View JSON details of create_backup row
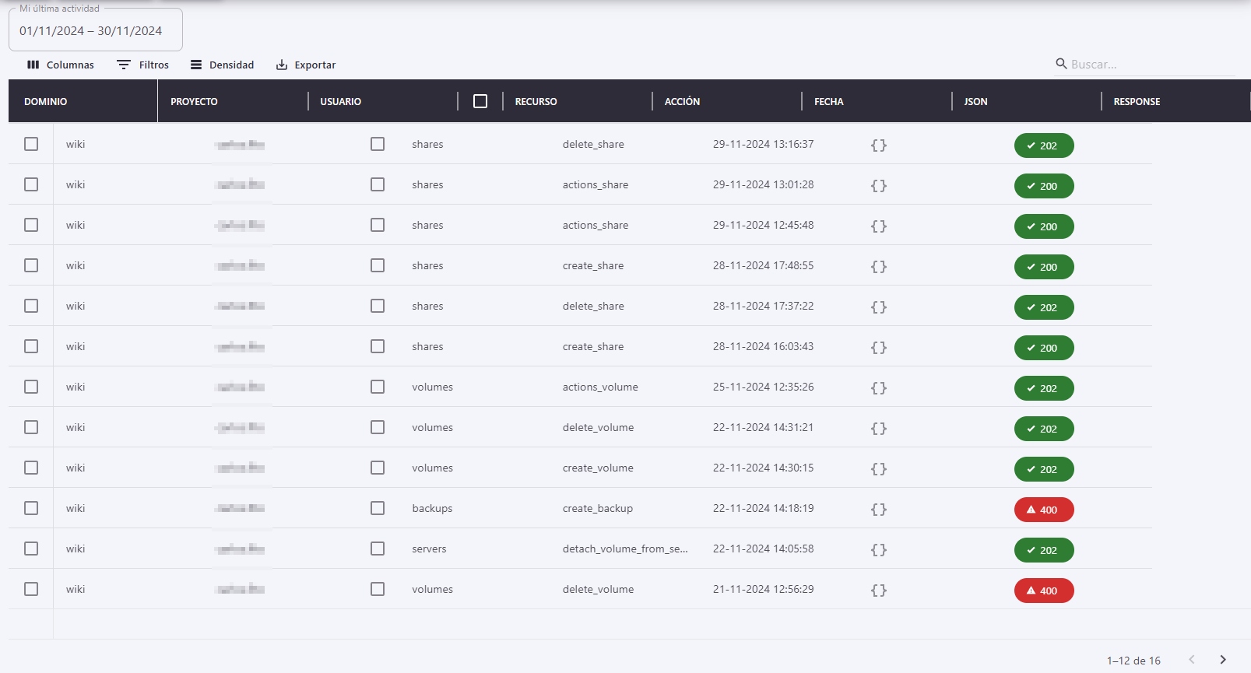This screenshot has height=673, width=1251. coord(878,510)
